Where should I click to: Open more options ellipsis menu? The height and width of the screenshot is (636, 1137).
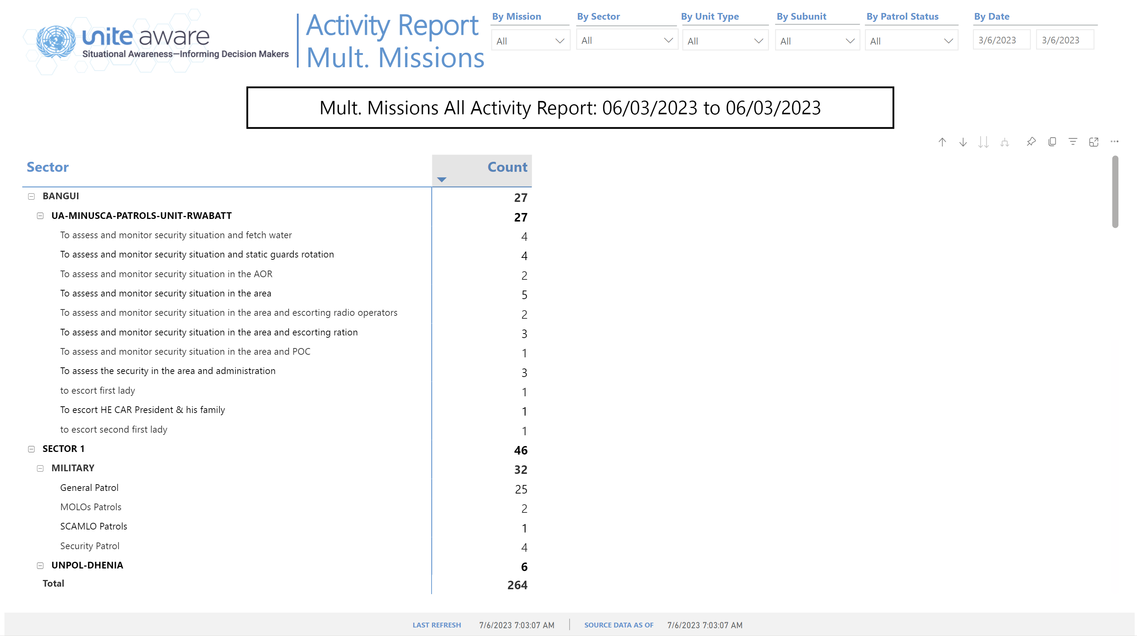pyautogui.click(x=1114, y=142)
